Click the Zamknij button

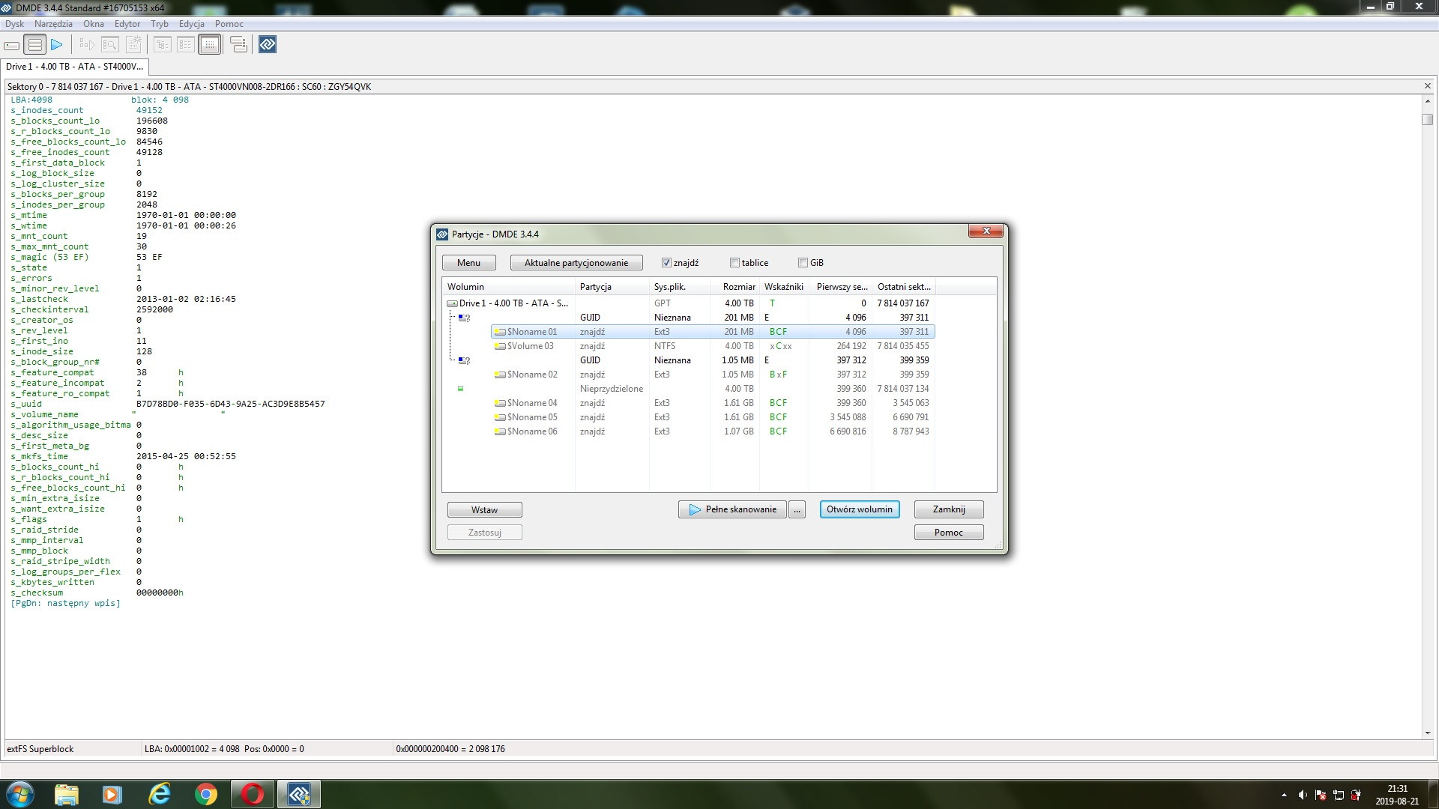coord(949,509)
